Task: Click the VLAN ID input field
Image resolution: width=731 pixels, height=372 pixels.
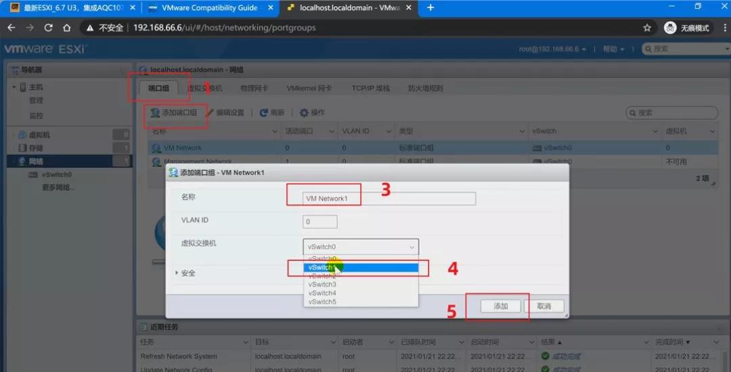Action: click(319, 222)
